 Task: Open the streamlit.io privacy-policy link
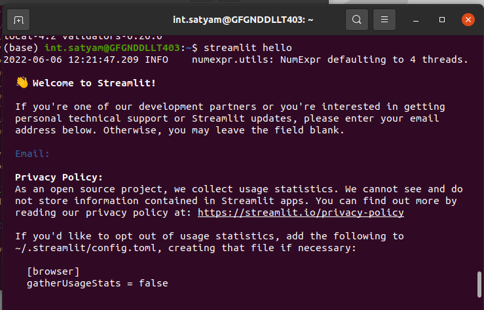[301, 213]
